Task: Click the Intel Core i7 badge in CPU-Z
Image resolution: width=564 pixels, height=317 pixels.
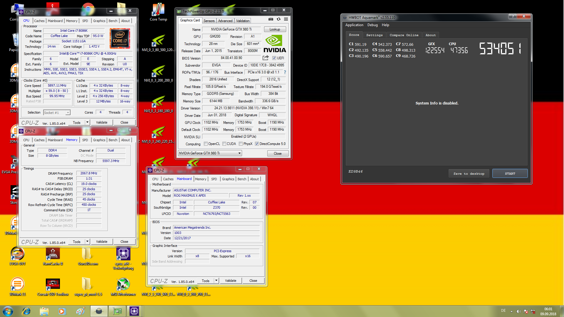Action: [120, 38]
